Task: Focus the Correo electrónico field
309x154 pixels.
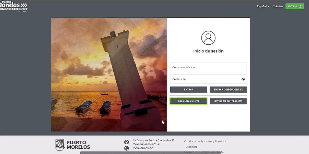Action: coord(208,67)
